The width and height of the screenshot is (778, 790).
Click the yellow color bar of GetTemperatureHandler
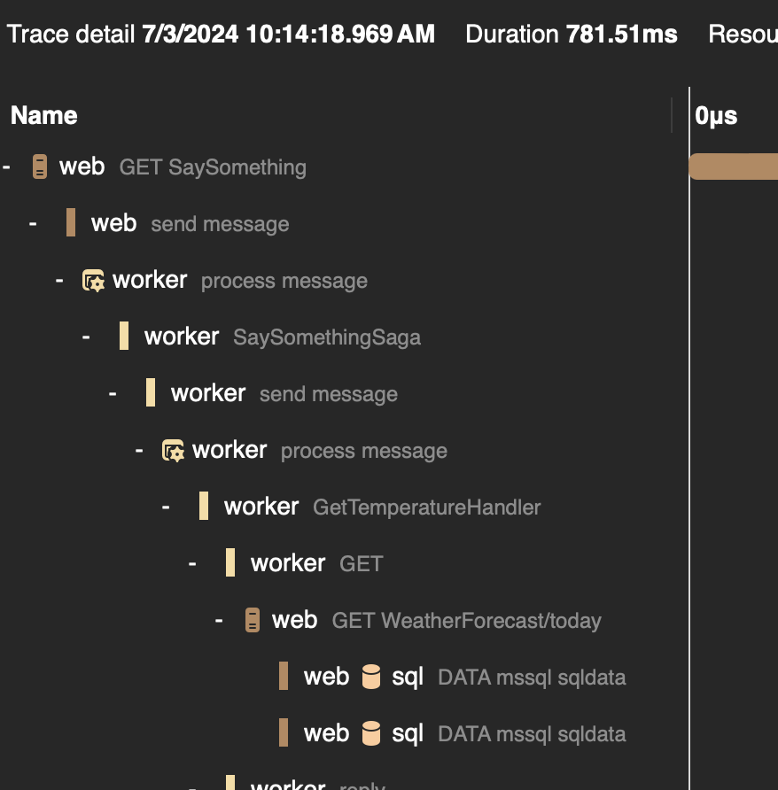204,506
